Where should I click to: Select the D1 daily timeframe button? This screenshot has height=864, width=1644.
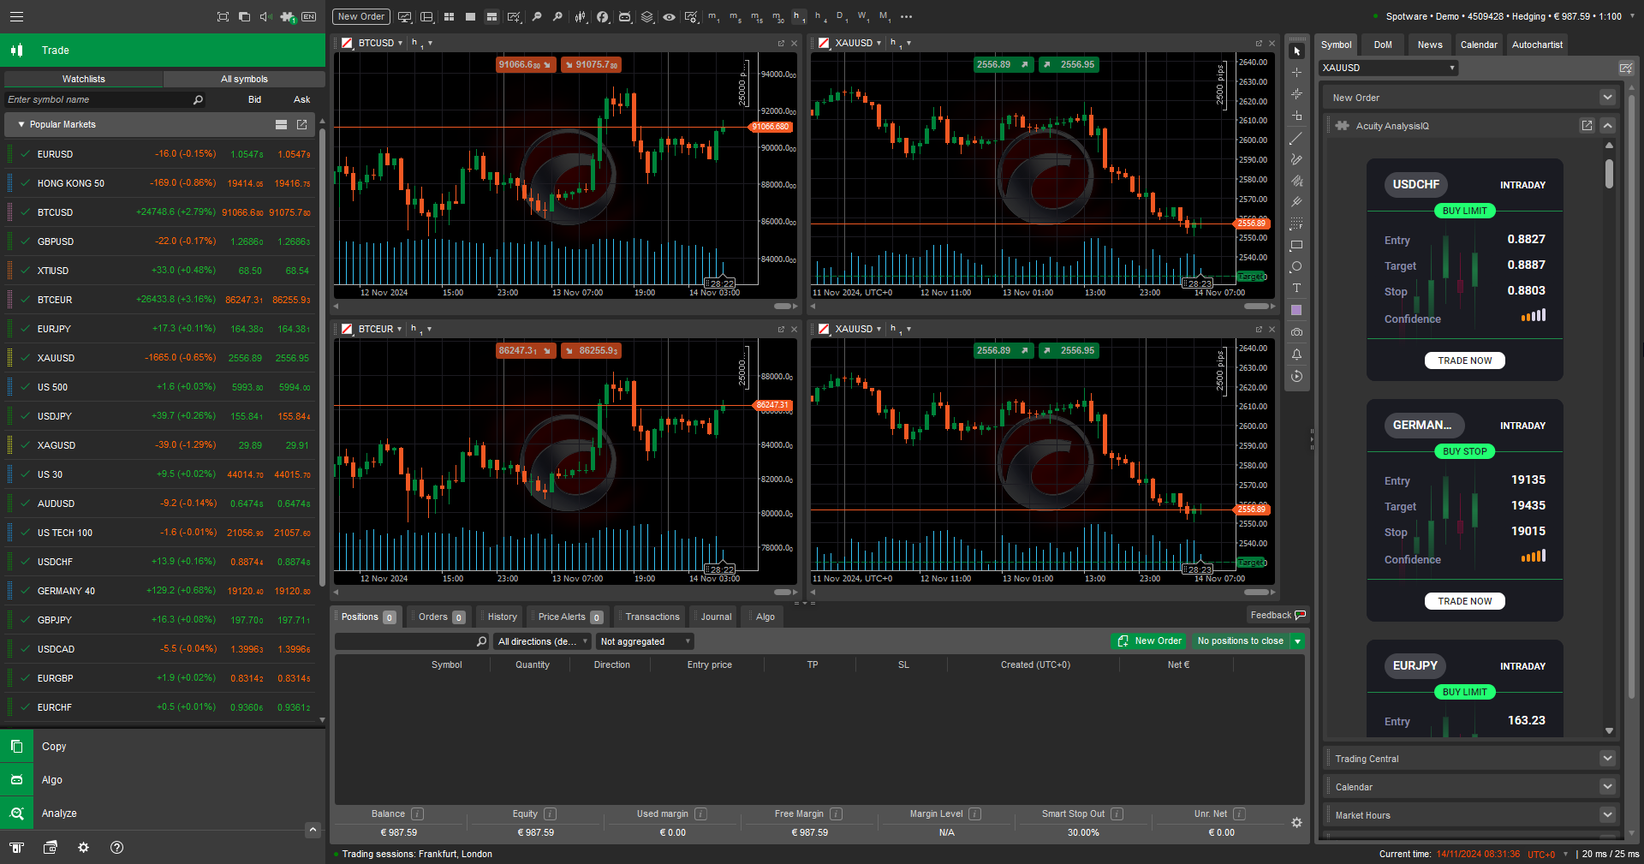(x=841, y=16)
